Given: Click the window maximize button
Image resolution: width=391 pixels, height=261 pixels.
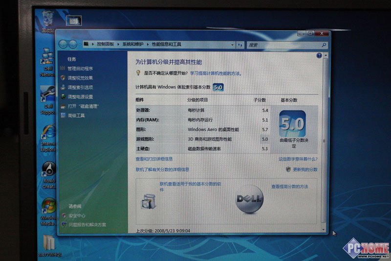Looking at the screenshot, I should tap(310, 33).
